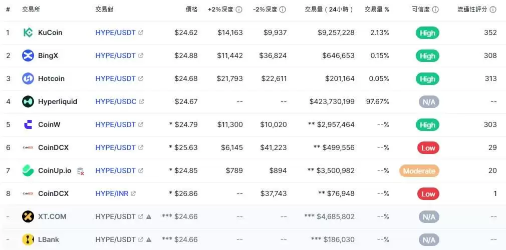Open Hyperliquid HYPE/USDC trading pair link
Image resolution: width=506 pixels, height=250 pixels.
coord(116,102)
